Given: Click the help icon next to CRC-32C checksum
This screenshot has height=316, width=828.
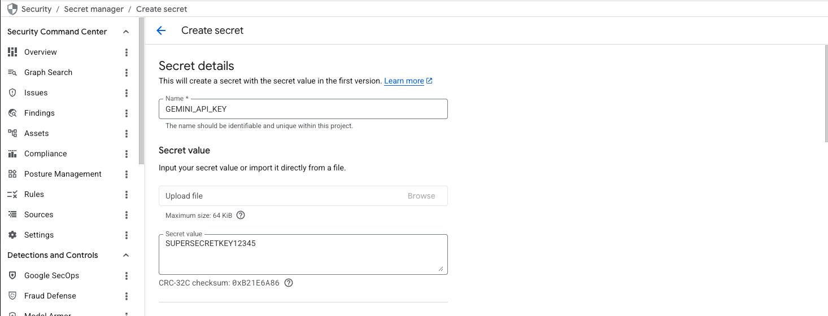Looking at the screenshot, I should pyautogui.click(x=289, y=283).
